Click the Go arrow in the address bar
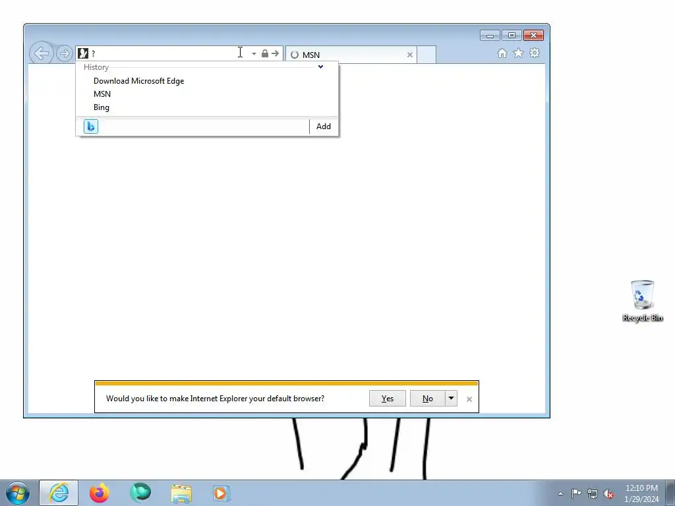 275,53
